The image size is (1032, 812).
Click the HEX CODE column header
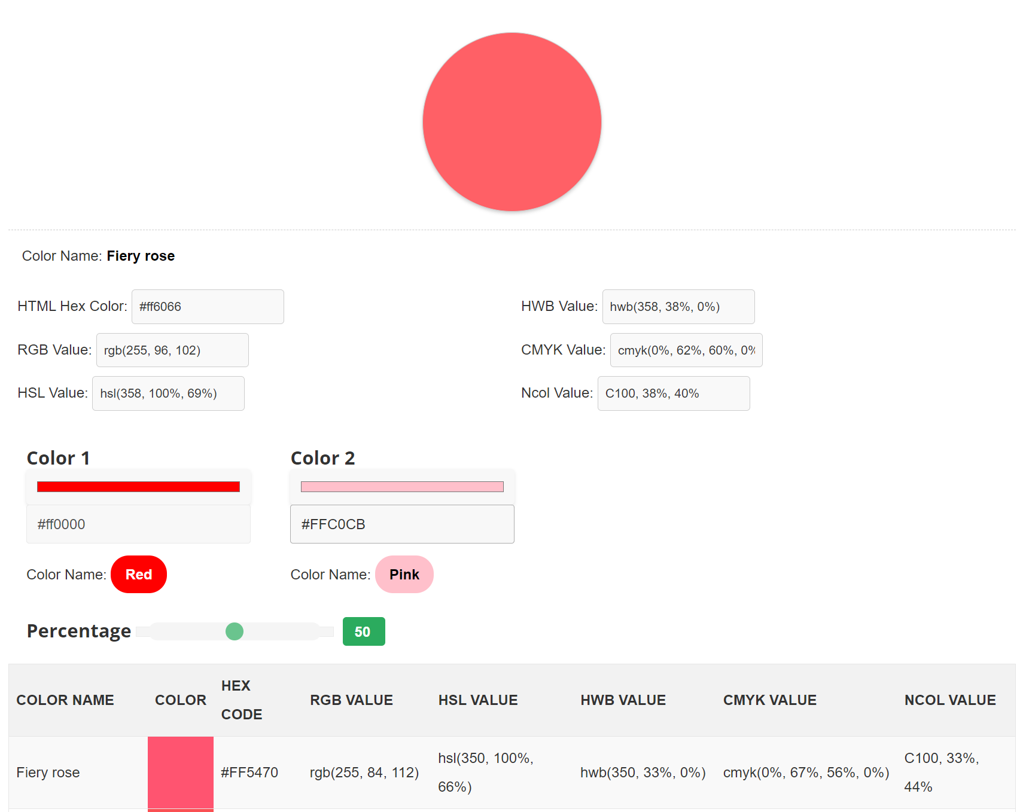(x=242, y=700)
